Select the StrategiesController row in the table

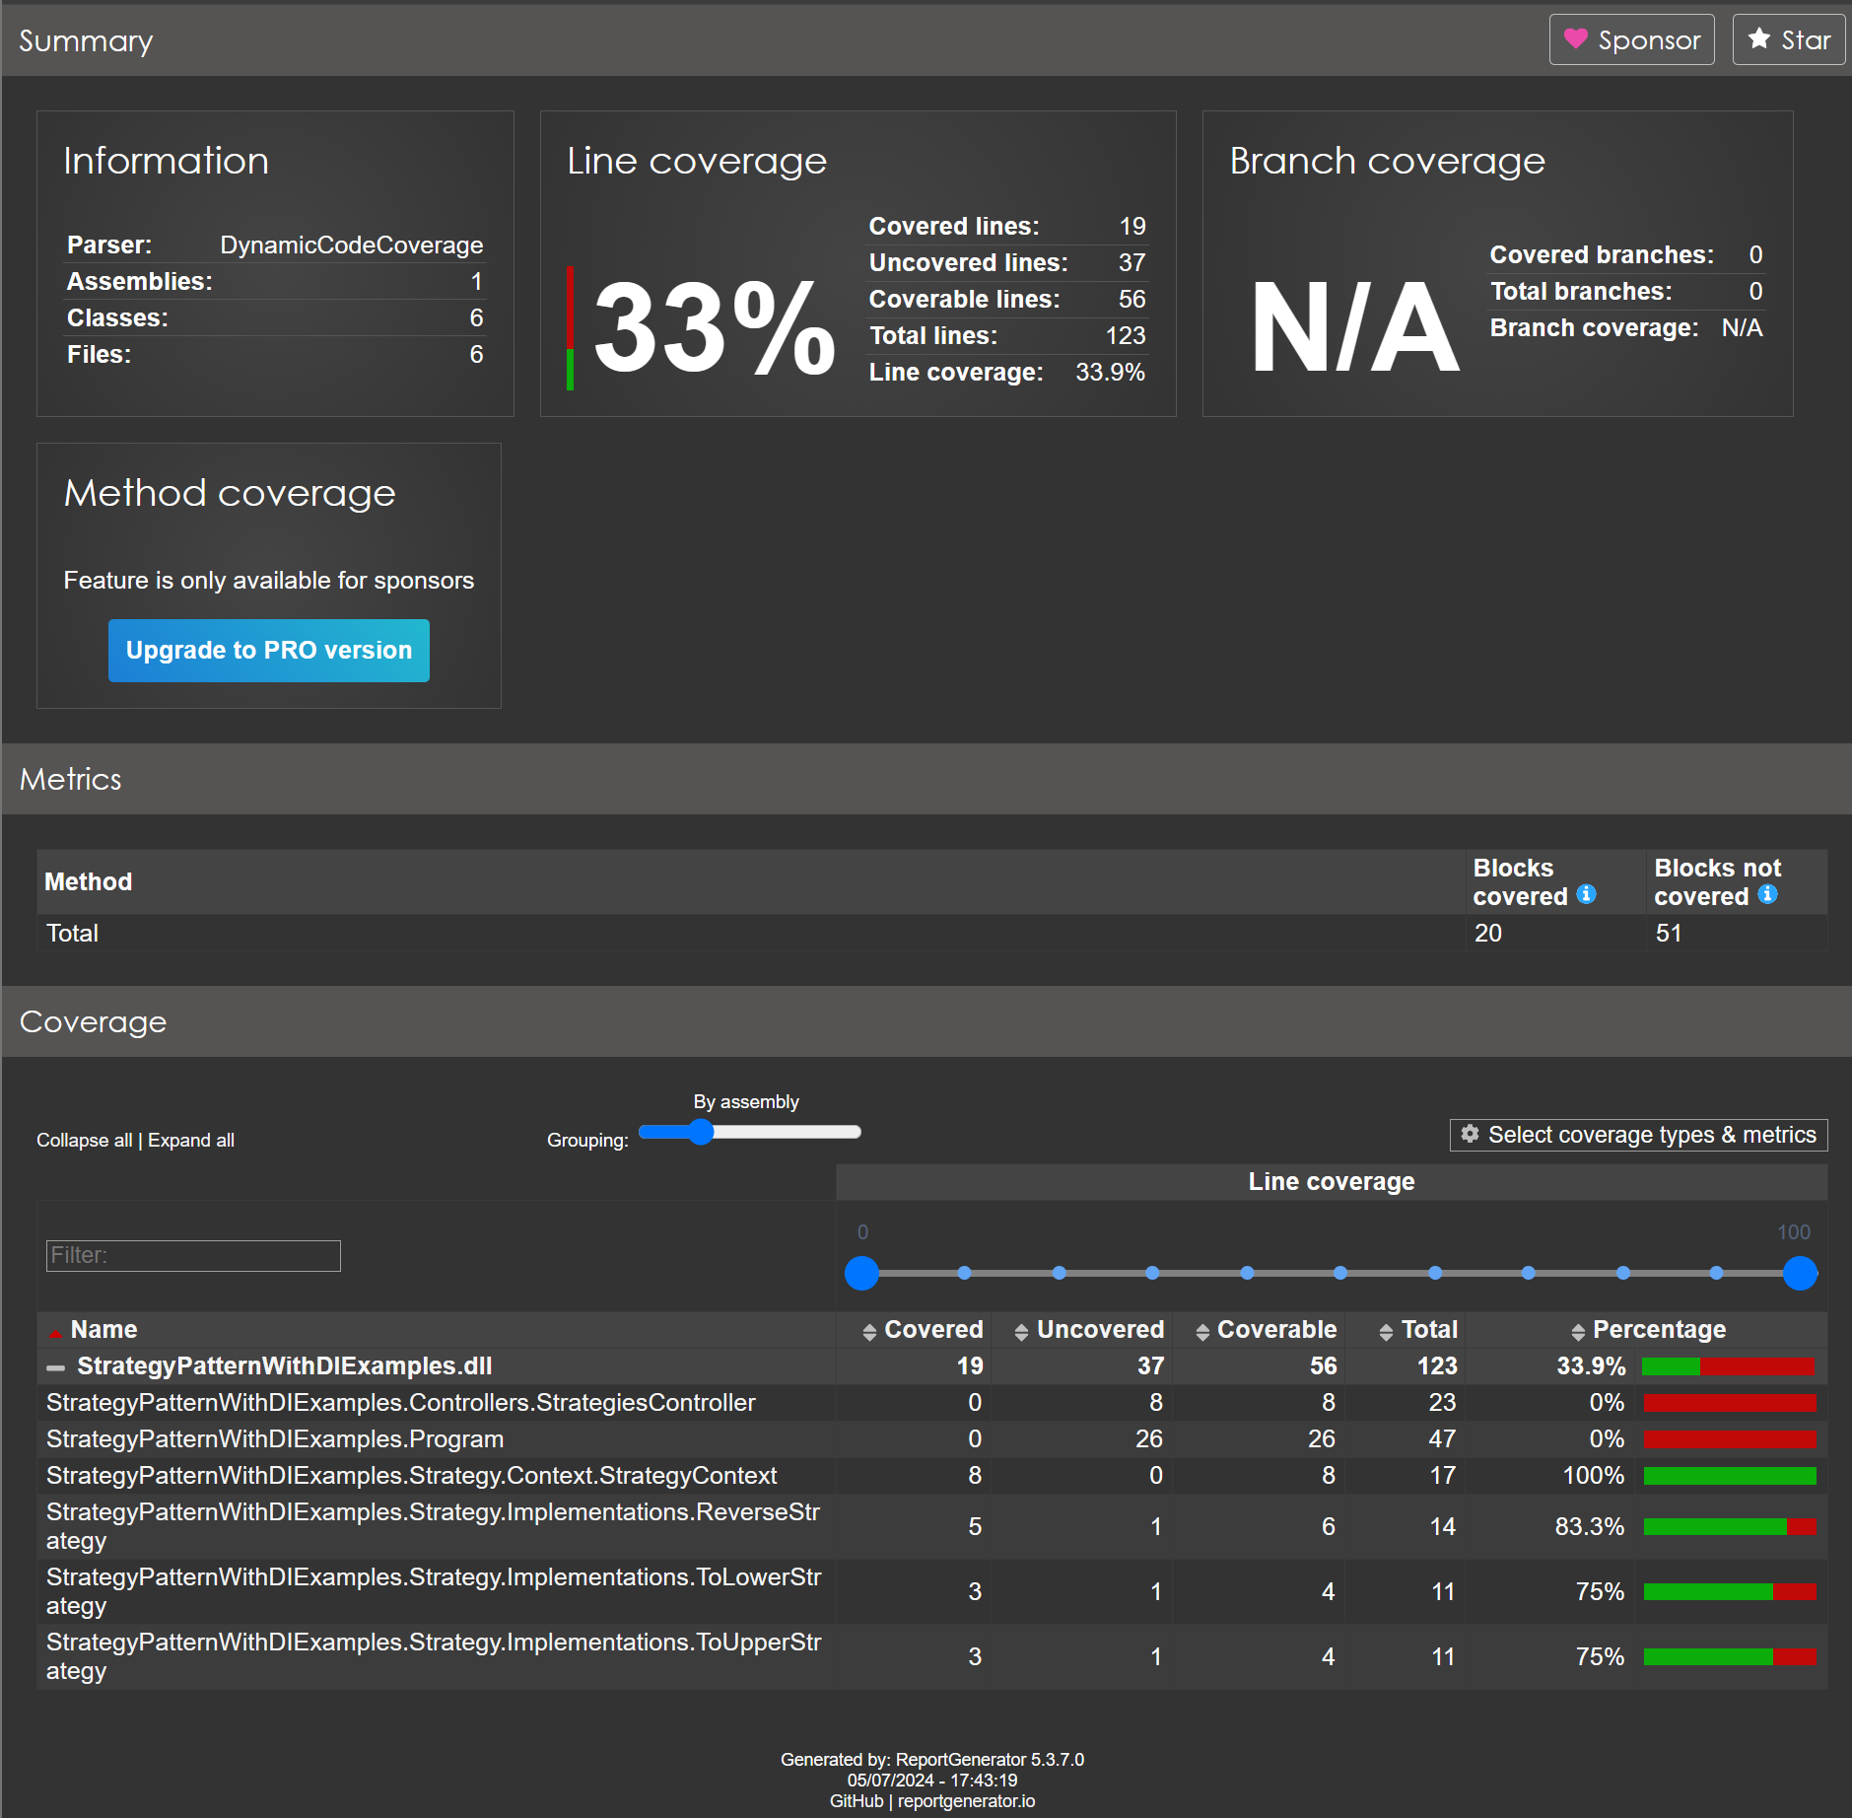(x=400, y=1402)
